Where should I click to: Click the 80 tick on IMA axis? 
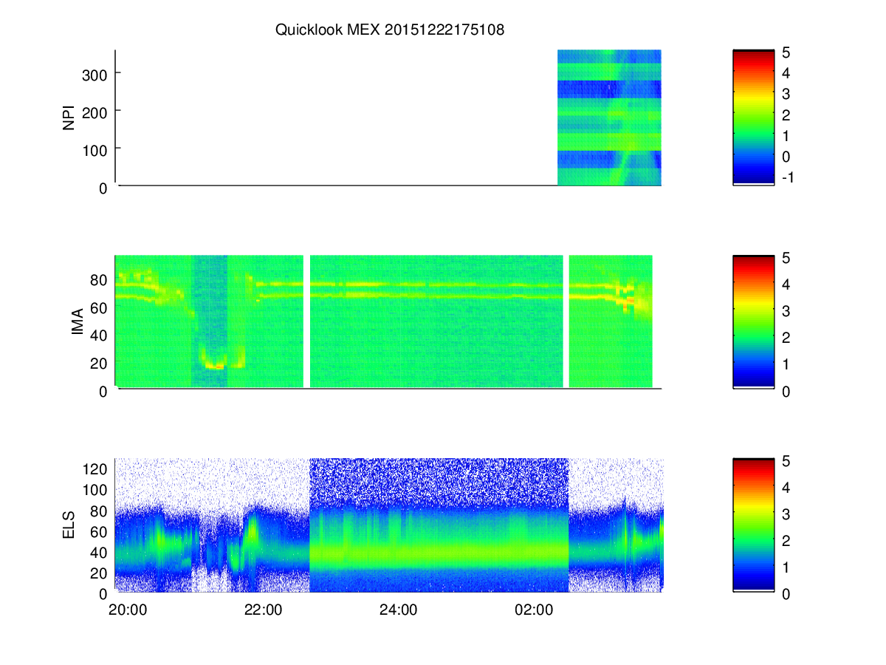(x=99, y=281)
